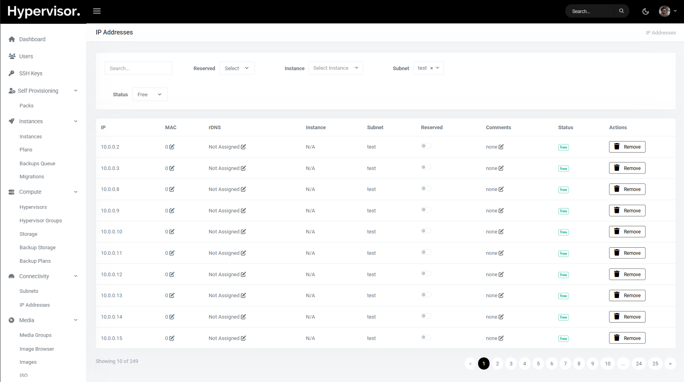This screenshot has height=382, width=684.
Task: Click the IP filter search field
Action: pos(138,68)
